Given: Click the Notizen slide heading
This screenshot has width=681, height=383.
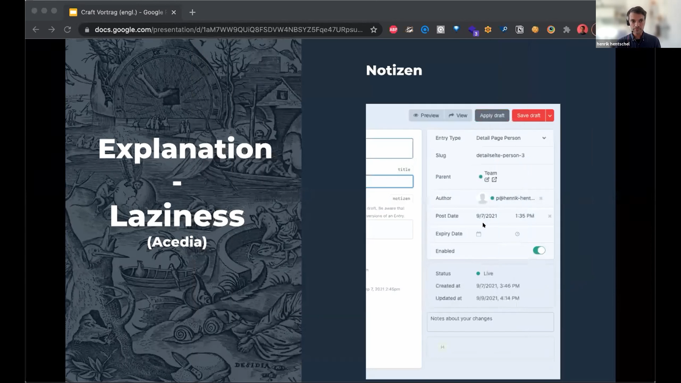Looking at the screenshot, I should (x=394, y=70).
